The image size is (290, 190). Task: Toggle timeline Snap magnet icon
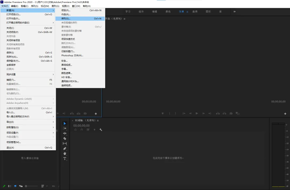[x=82, y=130]
